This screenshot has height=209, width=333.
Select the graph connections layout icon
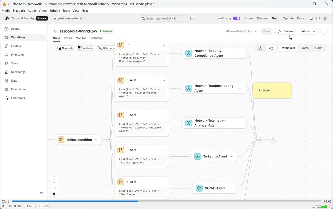271,48
